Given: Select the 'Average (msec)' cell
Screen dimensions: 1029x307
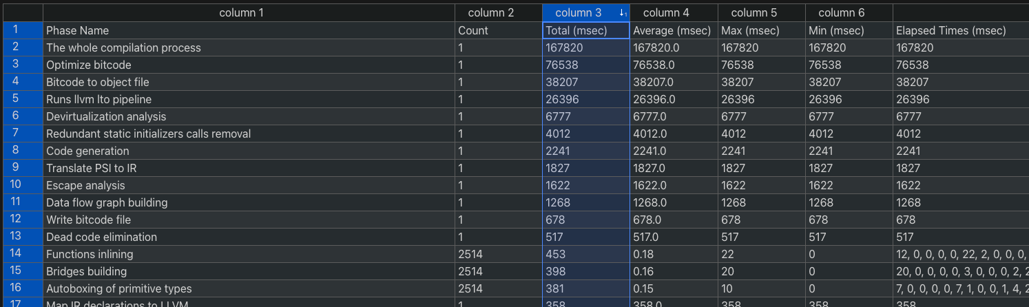Looking at the screenshot, I should pyautogui.click(x=673, y=30).
